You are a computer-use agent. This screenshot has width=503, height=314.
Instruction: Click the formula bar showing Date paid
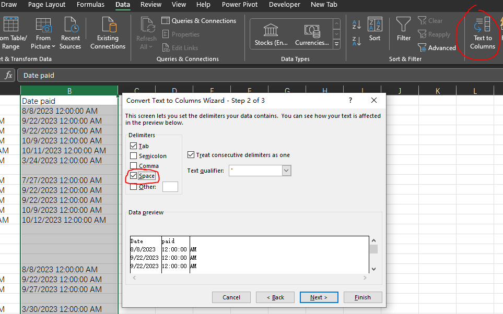(x=260, y=75)
